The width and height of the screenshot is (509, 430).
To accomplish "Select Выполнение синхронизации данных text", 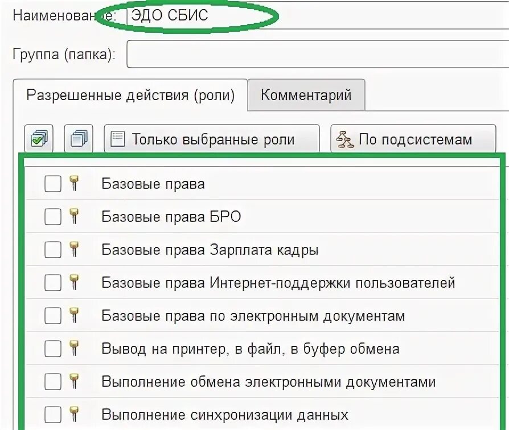I will tap(225, 415).
